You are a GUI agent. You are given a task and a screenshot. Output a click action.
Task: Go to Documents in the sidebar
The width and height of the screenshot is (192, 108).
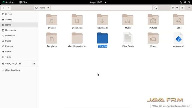(19, 30)
